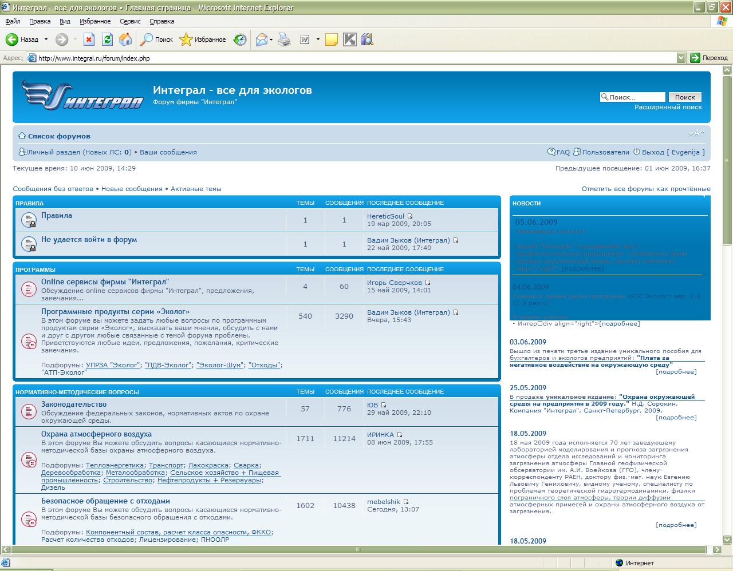Screen dimensions: 733x571
Task: Go to the Home page icon
Action: point(125,39)
